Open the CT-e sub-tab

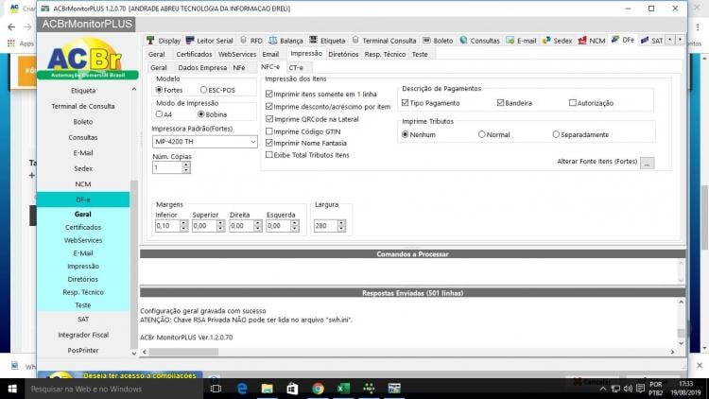click(x=296, y=68)
